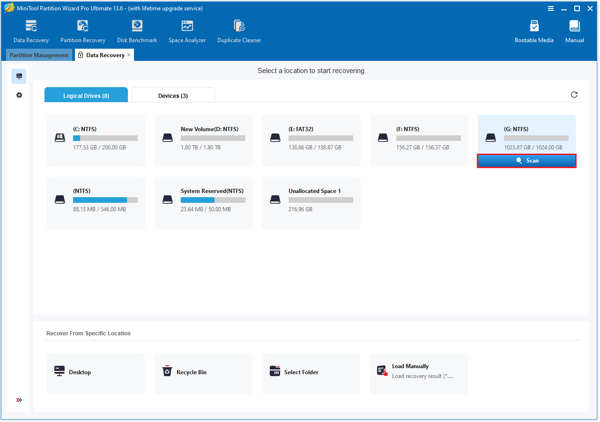600x422 pixels.
Task: Click the C drive usage bar
Action: click(105, 138)
